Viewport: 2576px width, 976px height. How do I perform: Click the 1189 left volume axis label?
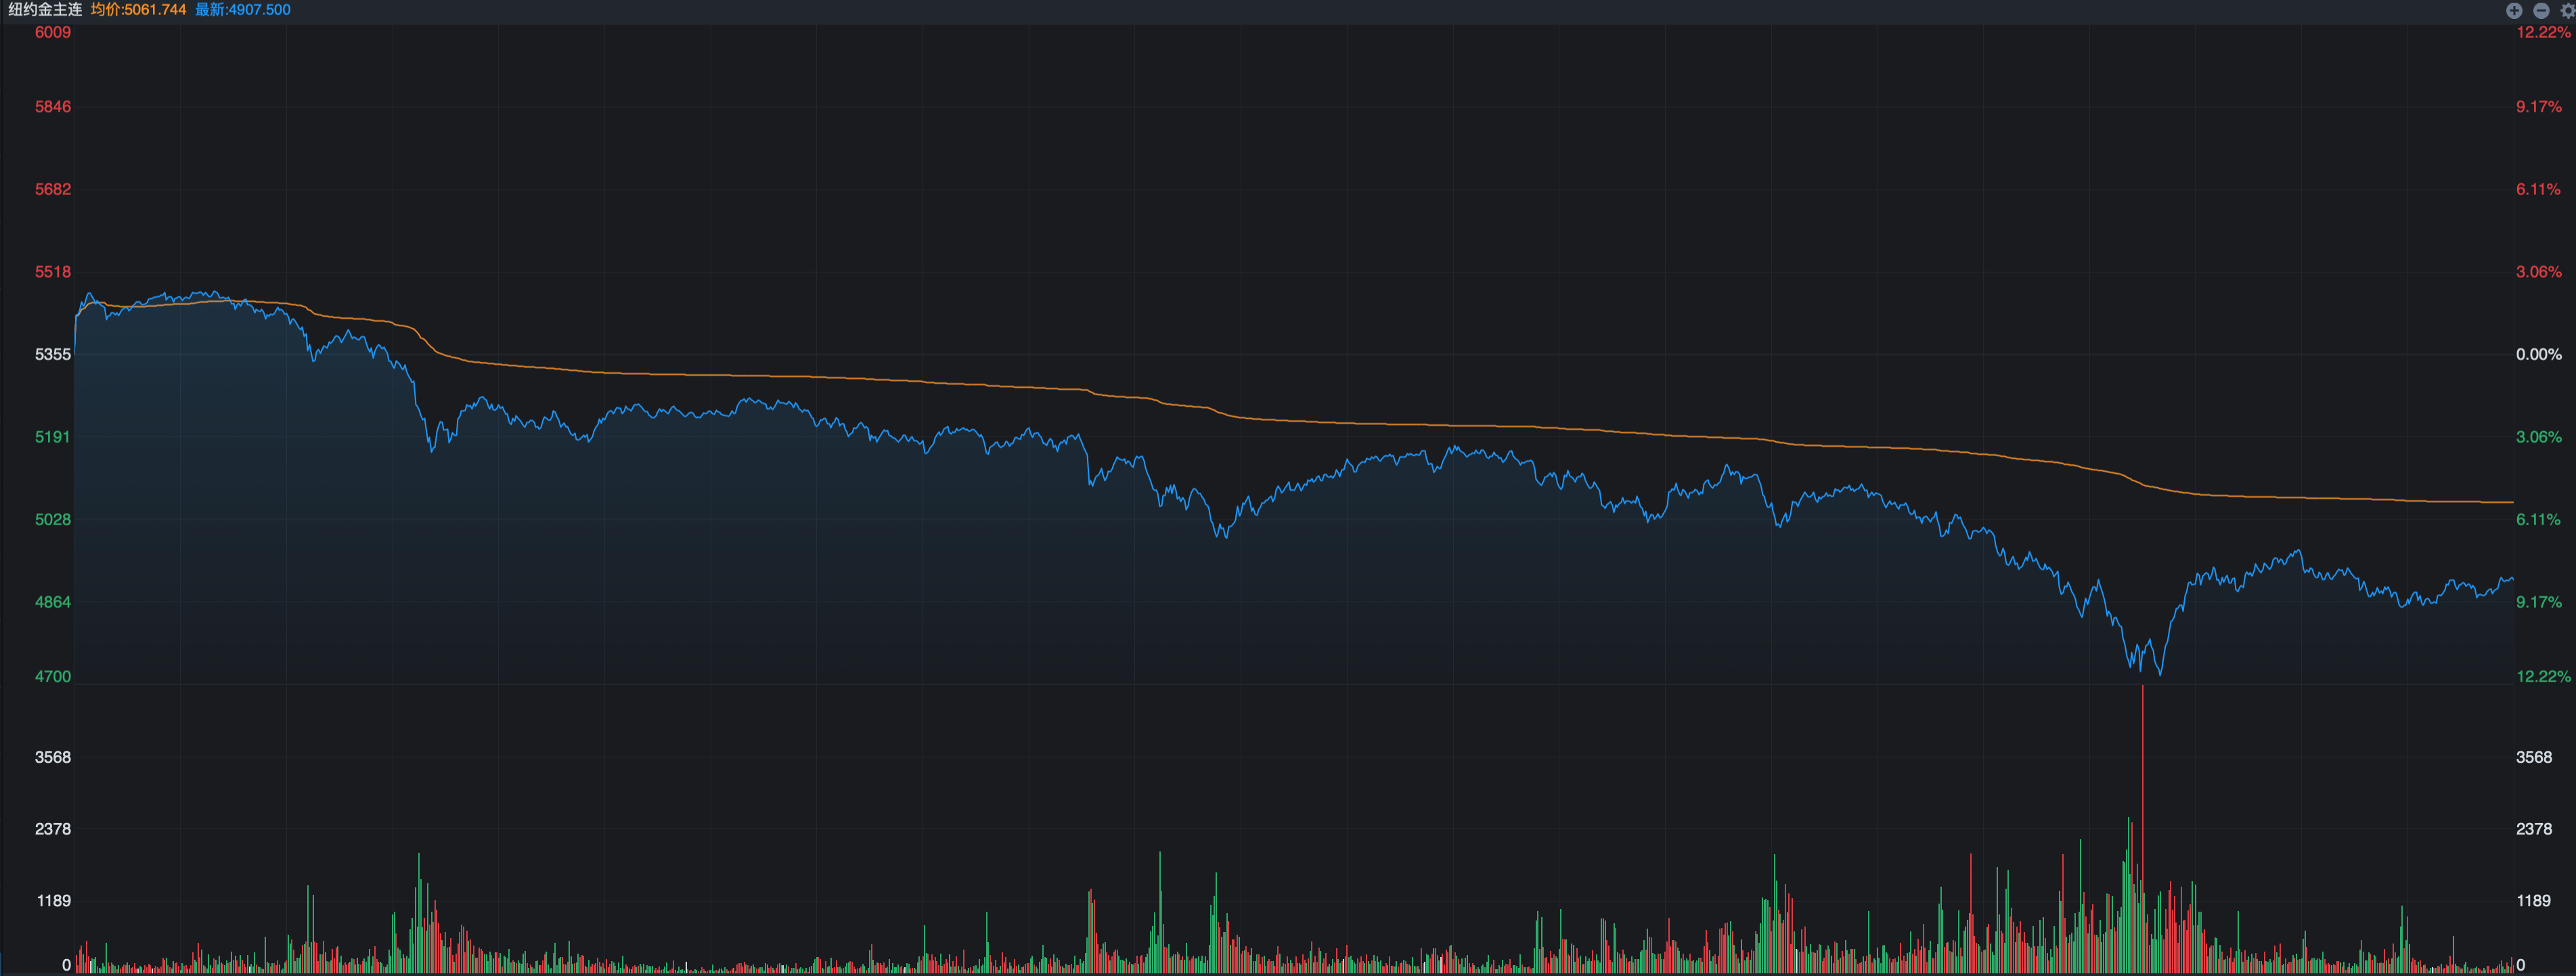point(54,900)
